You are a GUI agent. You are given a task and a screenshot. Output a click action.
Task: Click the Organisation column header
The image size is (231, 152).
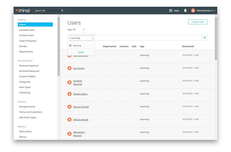109,46
